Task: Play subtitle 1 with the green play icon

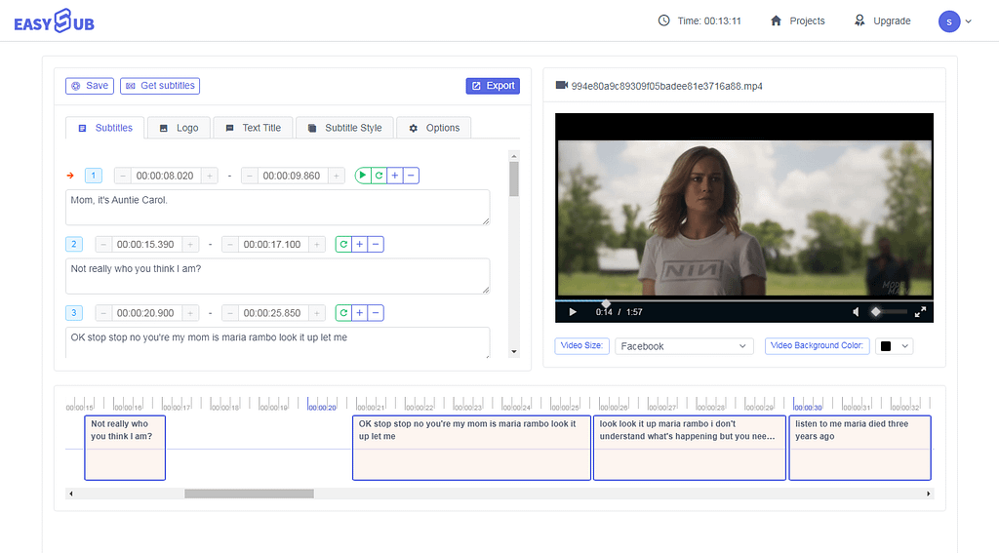Action: (x=363, y=176)
